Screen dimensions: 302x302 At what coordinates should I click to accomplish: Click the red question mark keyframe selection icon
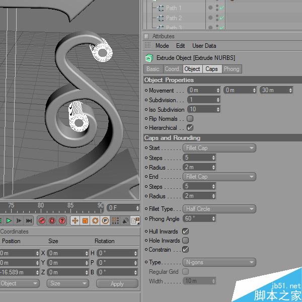coord(62,221)
